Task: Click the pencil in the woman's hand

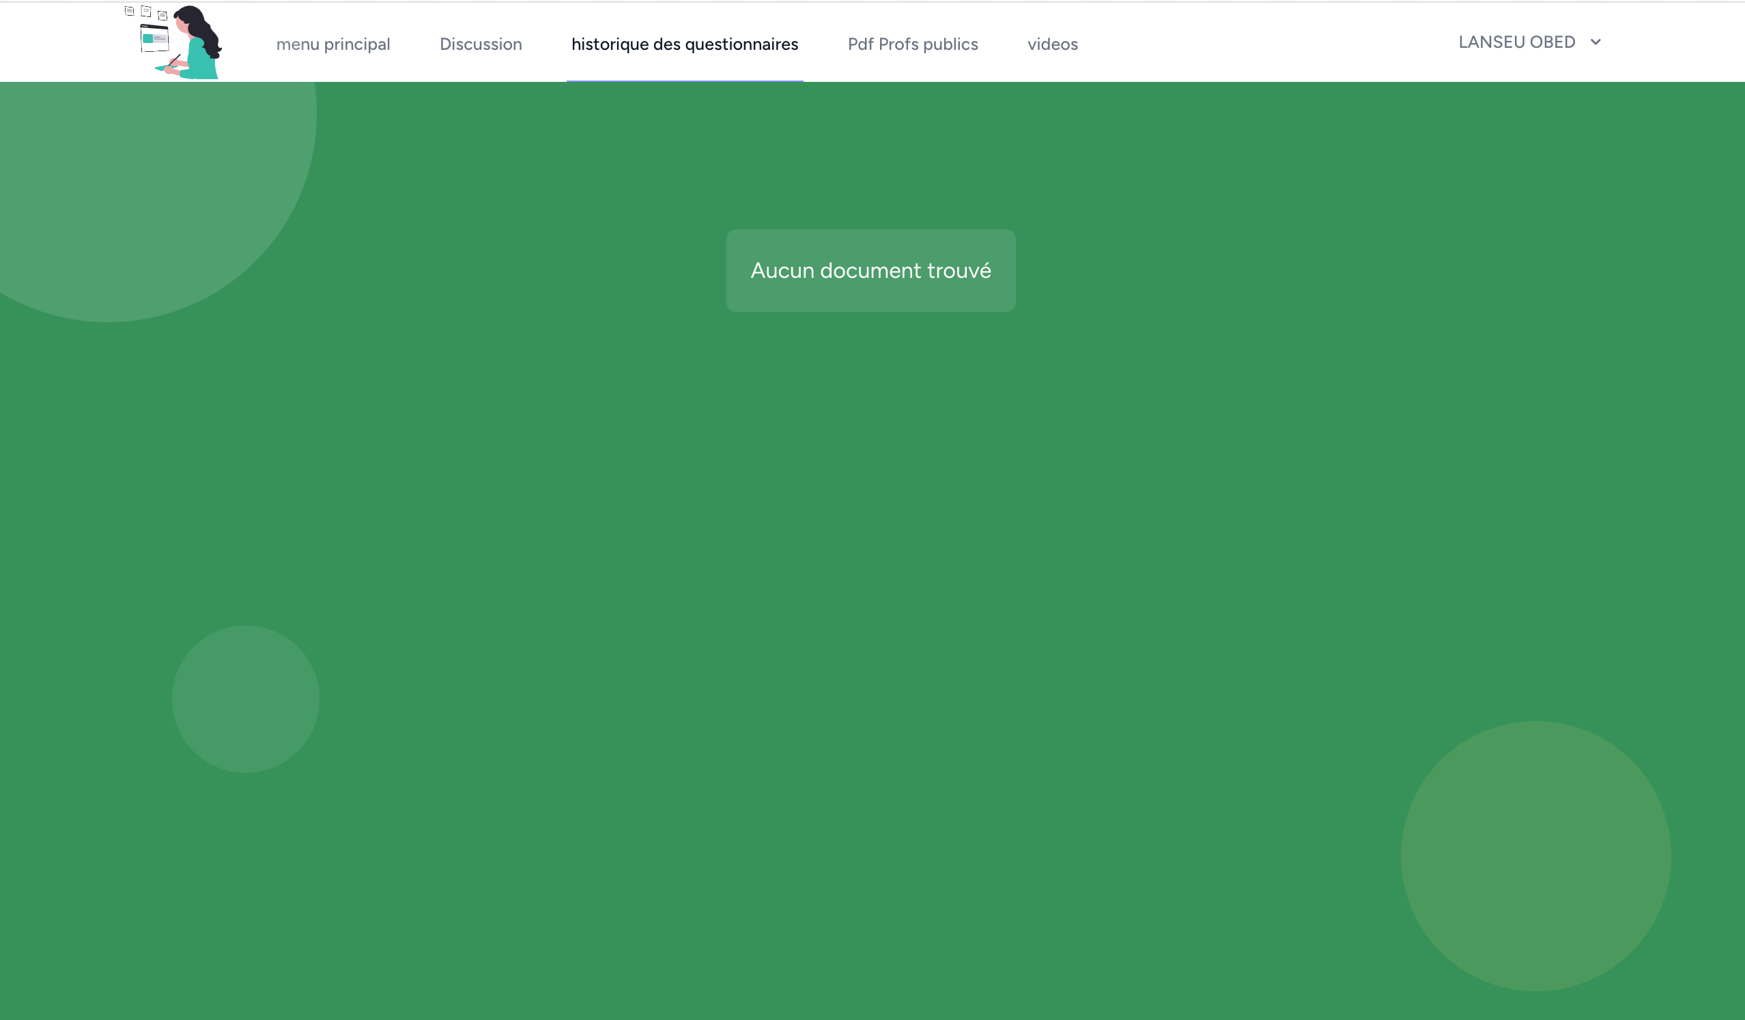Action: click(175, 60)
